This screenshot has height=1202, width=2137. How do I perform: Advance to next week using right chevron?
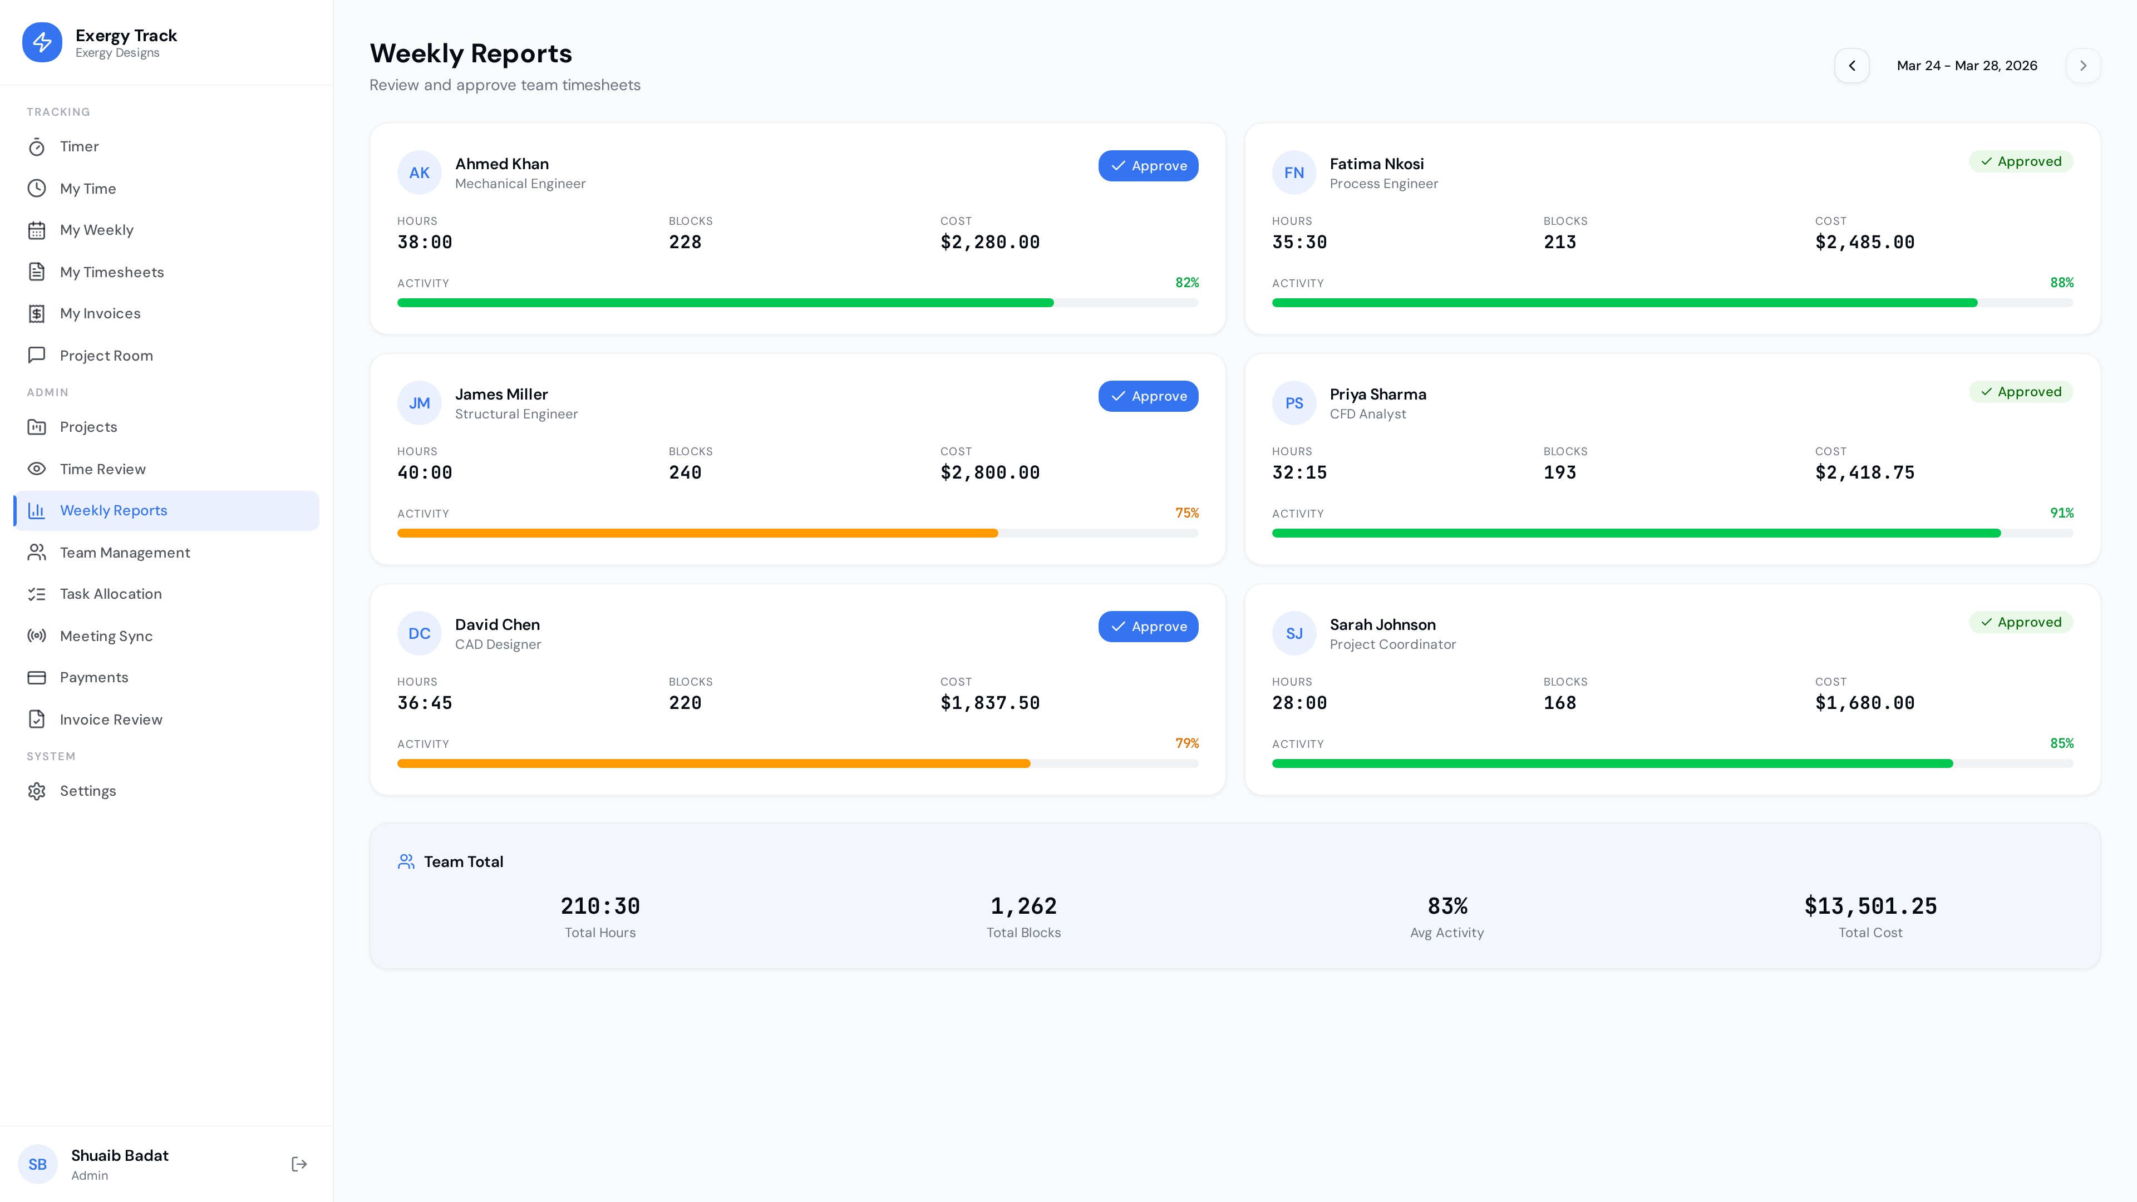click(2083, 66)
